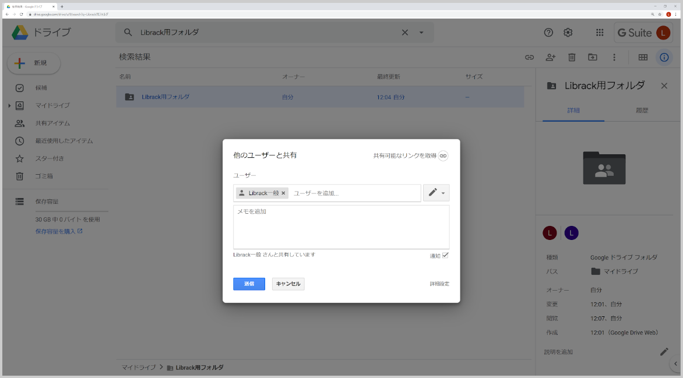Expand マイドライブ in the left sidebar
This screenshot has height=378, width=683.
click(x=8, y=105)
